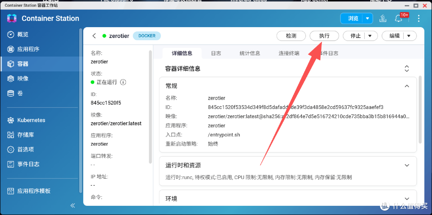Open the 浏览 dropdown arrow
The image size is (432, 215).
pos(368,19)
